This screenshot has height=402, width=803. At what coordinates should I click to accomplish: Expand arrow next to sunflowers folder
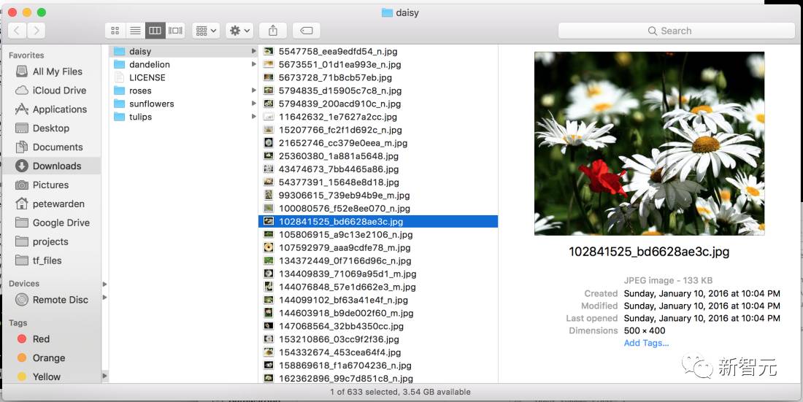tap(253, 104)
